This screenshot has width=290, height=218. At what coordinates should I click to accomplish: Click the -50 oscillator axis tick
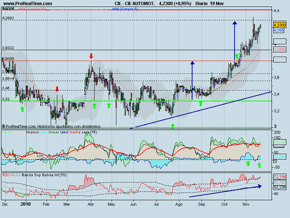click(x=277, y=167)
